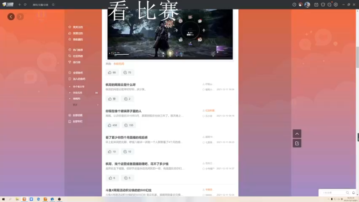Open the 2 comments on 枫哥的网易云是什么呀
The height and width of the screenshot is (202, 359).
pos(127,99)
